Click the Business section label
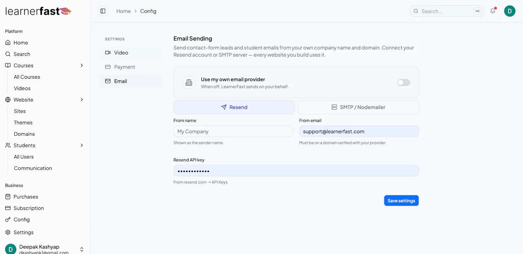Screen dimensions: 523x254 click(x=14, y=185)
